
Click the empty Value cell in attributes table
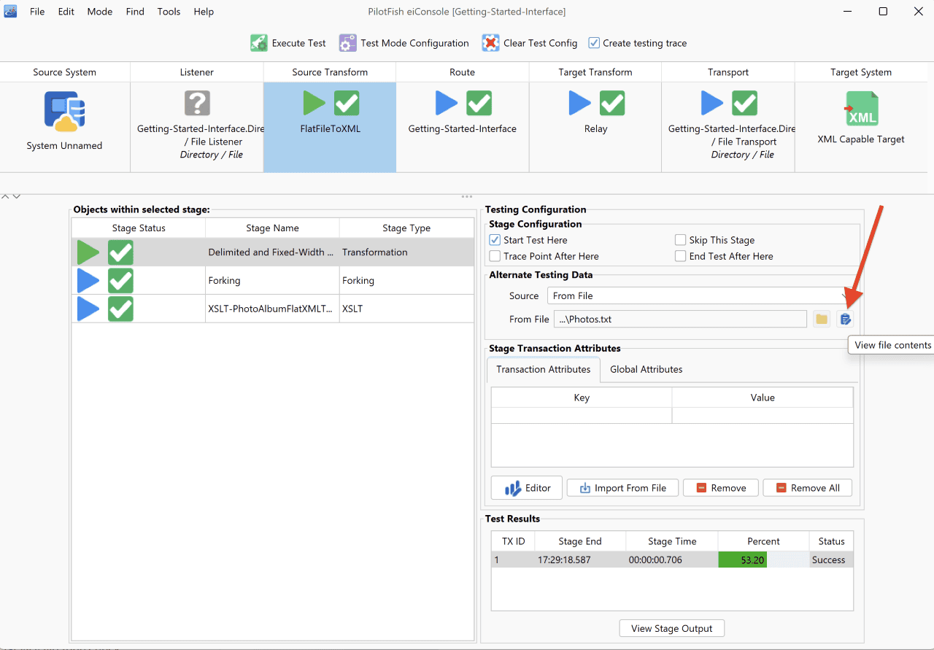[x=763, y=415]
